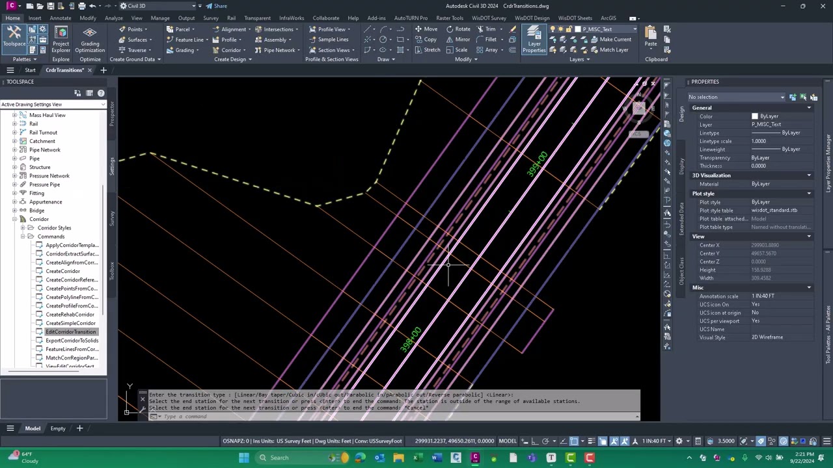Click the Toolspace help question-mark icon
Screen dimensions: 833x468
click(101, 94)
